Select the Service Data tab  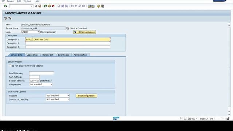(x=16, y=55)
